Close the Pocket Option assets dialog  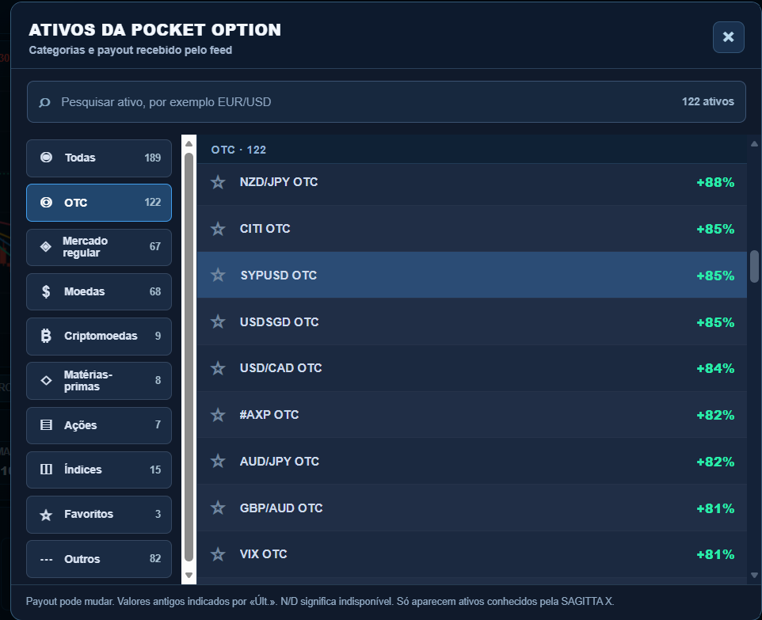728,37
